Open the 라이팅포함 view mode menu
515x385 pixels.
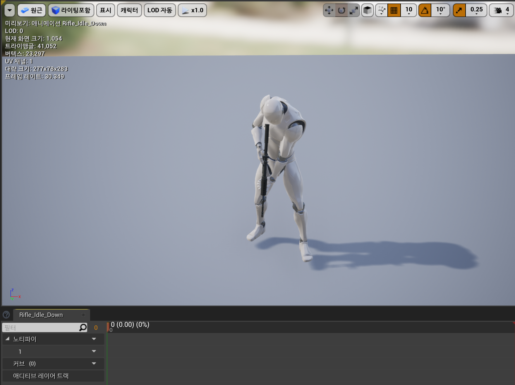click(x=71, y=10)
